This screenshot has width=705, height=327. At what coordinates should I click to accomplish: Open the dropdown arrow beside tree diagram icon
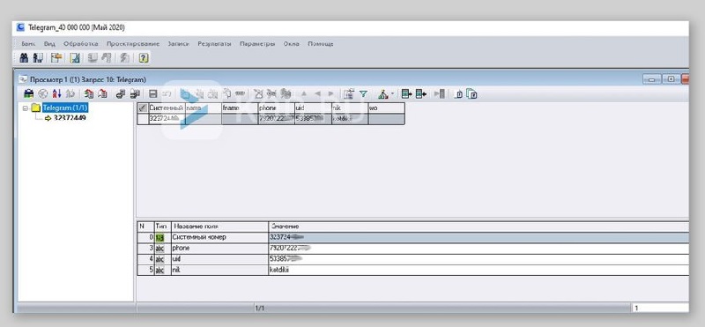tap(392, 94)
